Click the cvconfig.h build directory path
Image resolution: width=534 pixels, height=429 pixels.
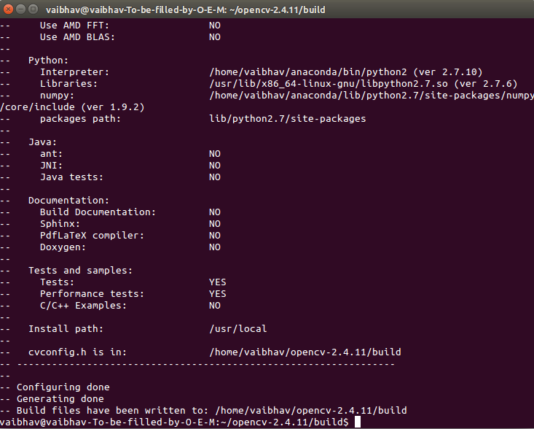click(x=305, y=352)
